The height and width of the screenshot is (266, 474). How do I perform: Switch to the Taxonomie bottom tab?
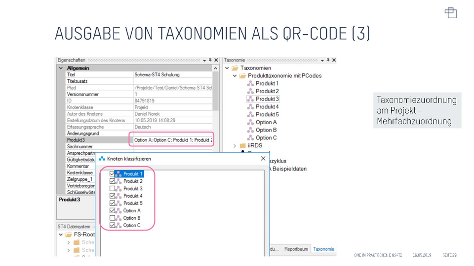pos(323,249)
